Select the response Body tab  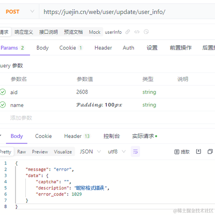point(17,136)
